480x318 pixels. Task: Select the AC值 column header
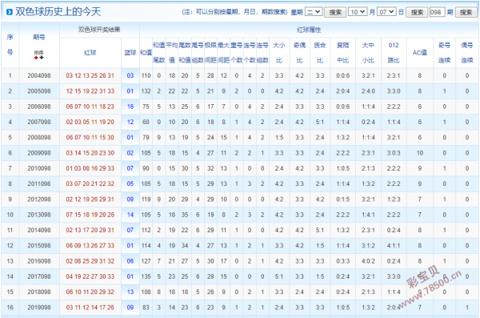coord(420,52)
